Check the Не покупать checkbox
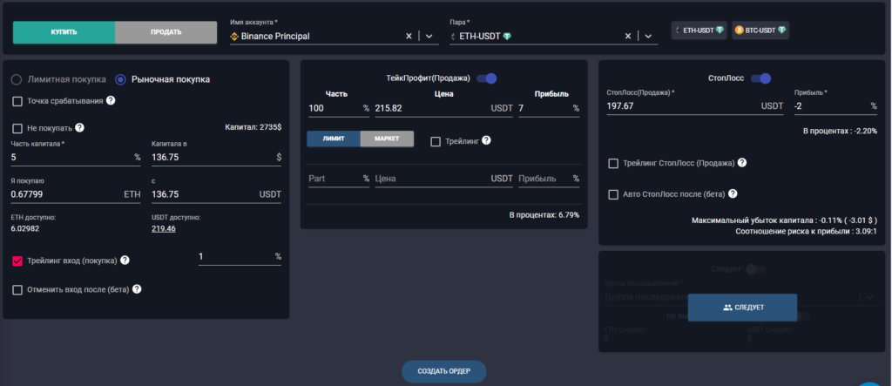This screenshot has width=892, height=386. coord(17,128)
